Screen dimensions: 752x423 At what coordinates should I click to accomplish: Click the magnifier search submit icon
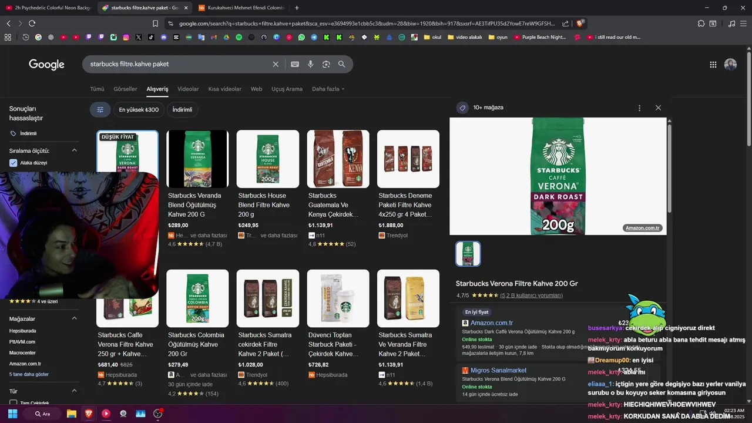pyautogui.click(x=341, y=64)
